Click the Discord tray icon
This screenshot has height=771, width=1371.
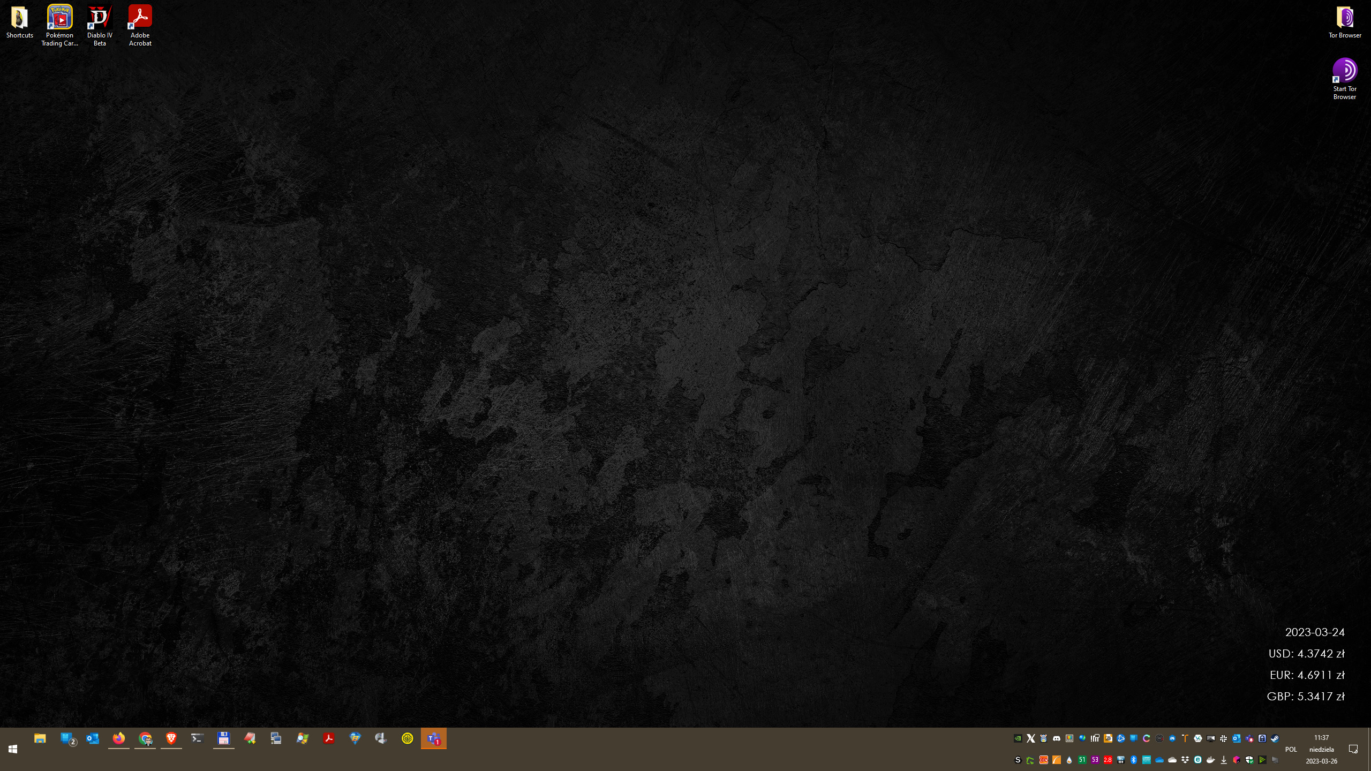click(1057, 738)
